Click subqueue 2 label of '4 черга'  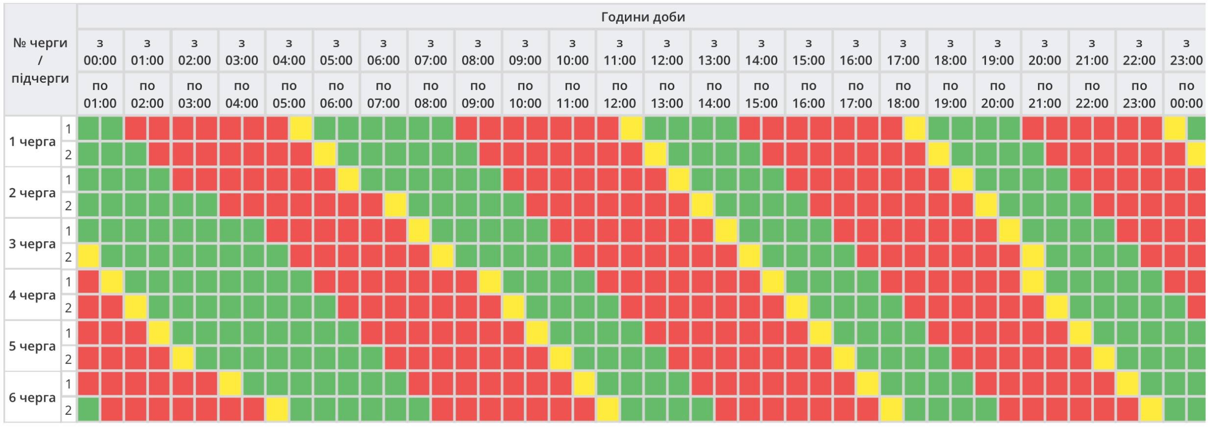click(69, 308)
